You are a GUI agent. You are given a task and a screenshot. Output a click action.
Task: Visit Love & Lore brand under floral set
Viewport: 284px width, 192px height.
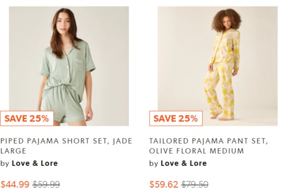(x=184, y=163)
